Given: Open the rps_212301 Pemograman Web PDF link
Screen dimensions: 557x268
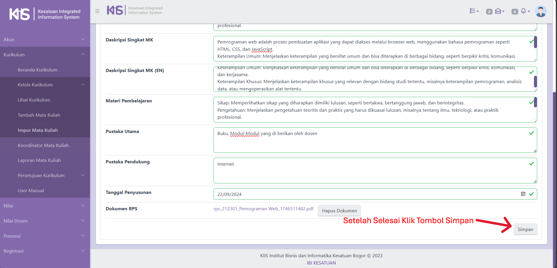Looking at the screenshot, I should [263, 209].
